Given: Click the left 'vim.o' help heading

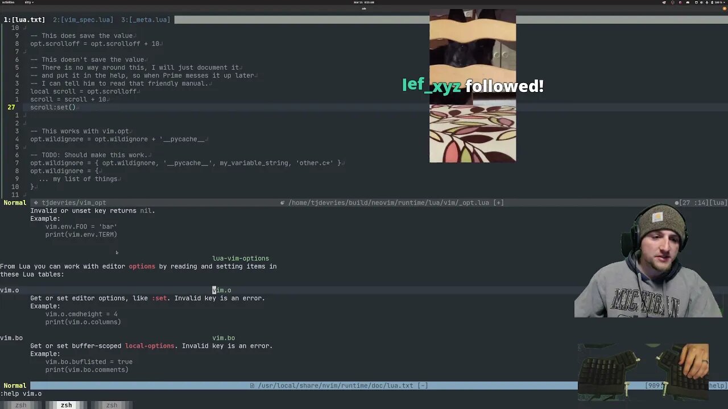Looking at the screenshot, I should point(10,290).
